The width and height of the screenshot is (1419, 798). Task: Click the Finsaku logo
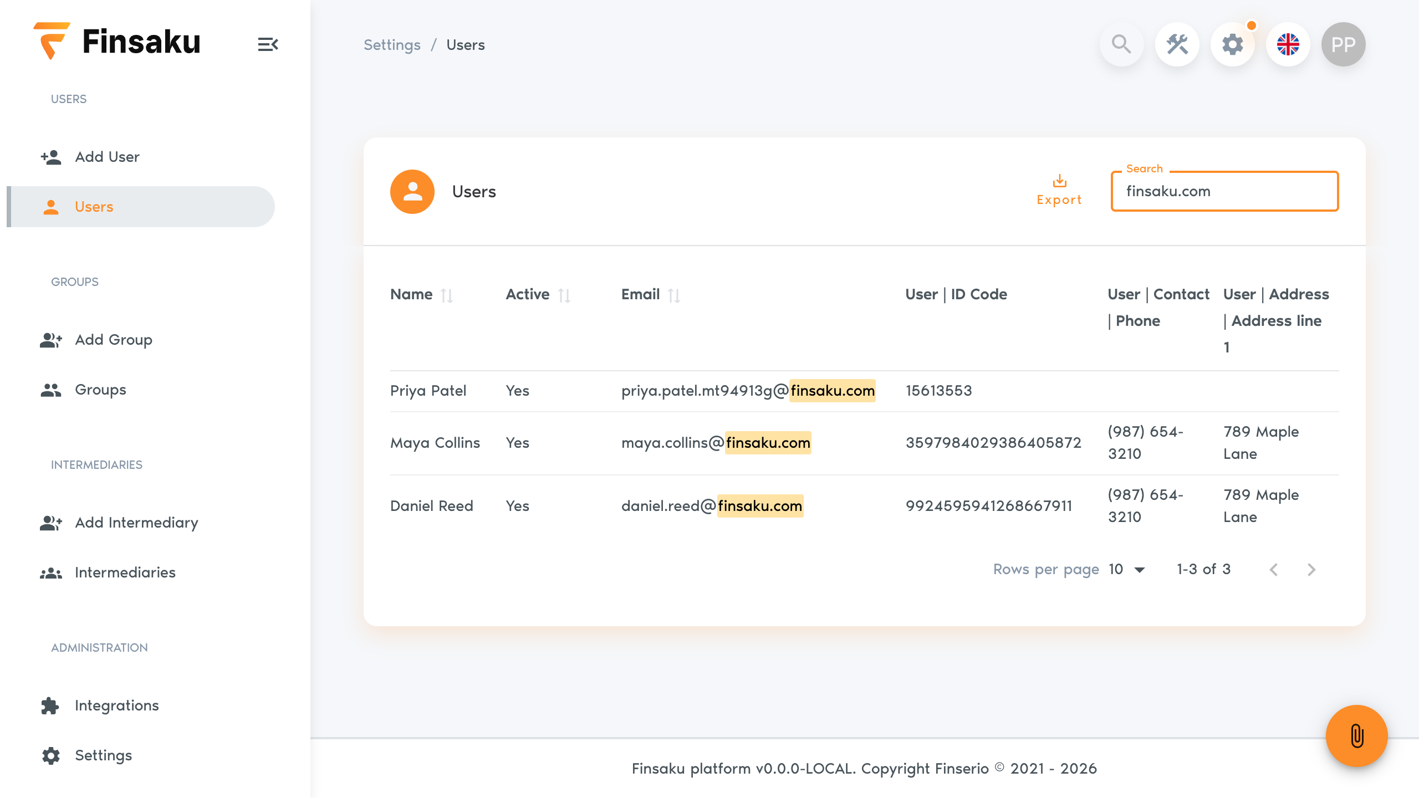pyautogui.click(x=117, y=41)
